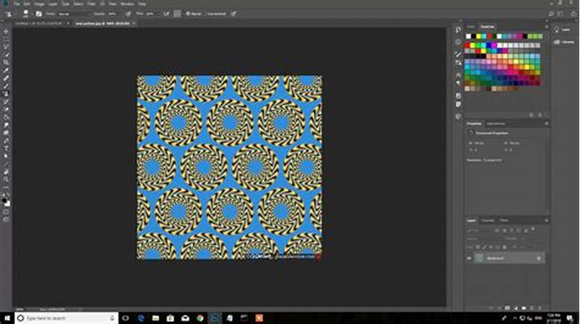Select the Spot Healing Brush tool
Viewport: 580px width, 324px height.
tap(6, 78)
